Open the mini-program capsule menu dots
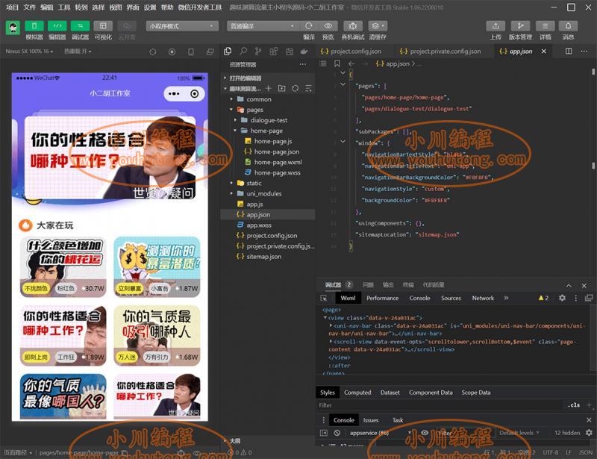This screenshot has height=459, width=597. (174, 94)
